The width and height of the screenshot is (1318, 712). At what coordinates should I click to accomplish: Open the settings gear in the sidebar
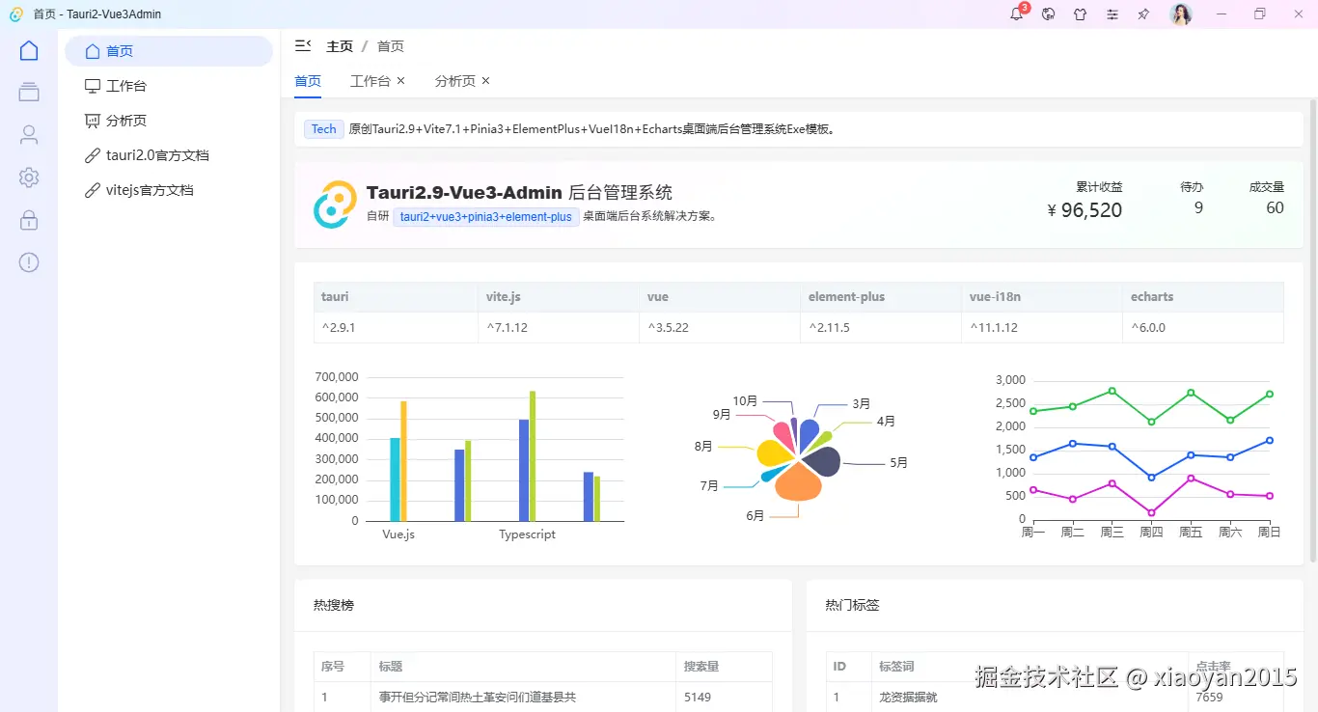tap(28, 177)
